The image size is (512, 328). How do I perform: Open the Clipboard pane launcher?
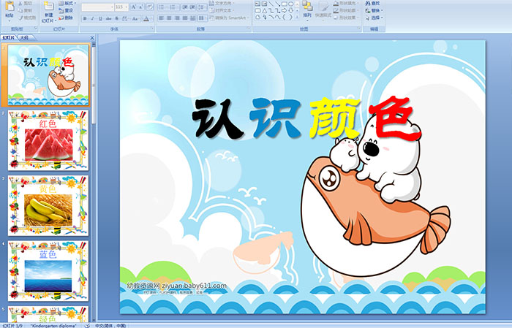pyautogui.click(x=36, y=29)
